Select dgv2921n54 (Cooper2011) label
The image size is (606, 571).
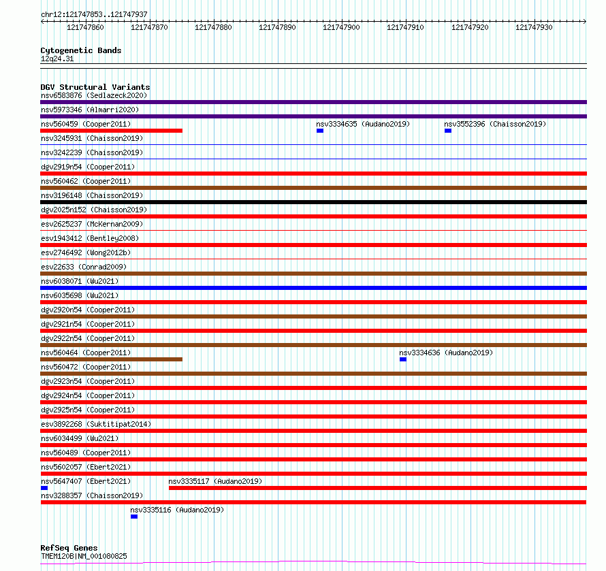coord(88,324)
